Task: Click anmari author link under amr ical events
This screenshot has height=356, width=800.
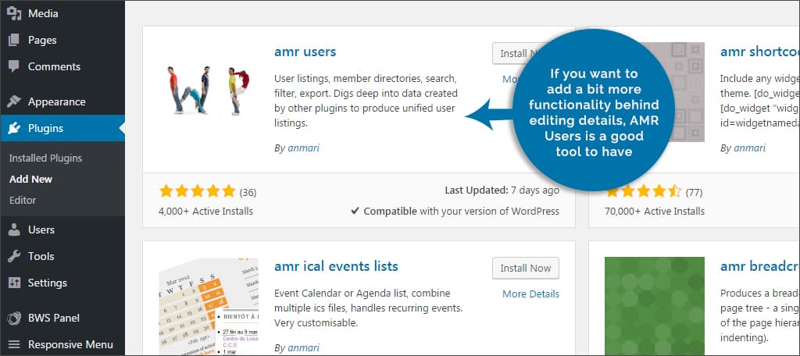Action: tap(304, 348)
